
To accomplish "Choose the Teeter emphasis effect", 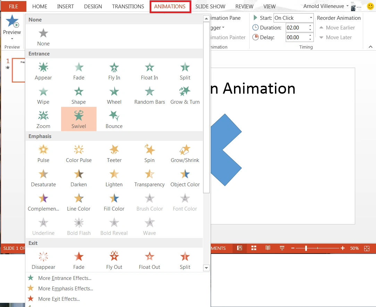I will (114, 153).
